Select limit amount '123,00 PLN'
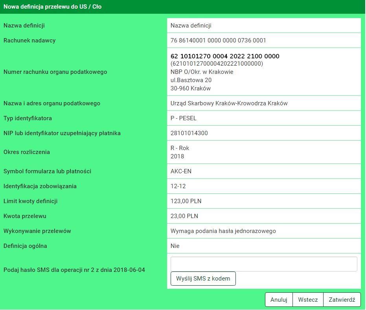Image resolution: width=366 pixels, height=310 pixels. click(x=186, y=201)
